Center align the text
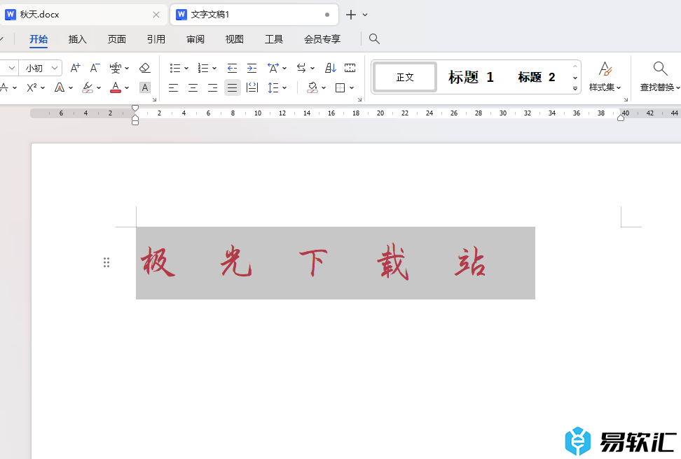The height and width of the screenshot is (459, 681). pyautogui.click(x=193, y=88)
